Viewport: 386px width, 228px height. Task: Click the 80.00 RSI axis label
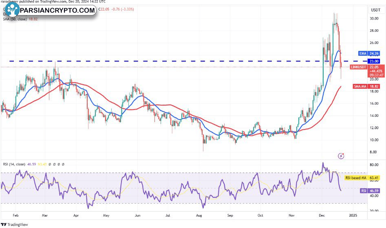[374, 165]
